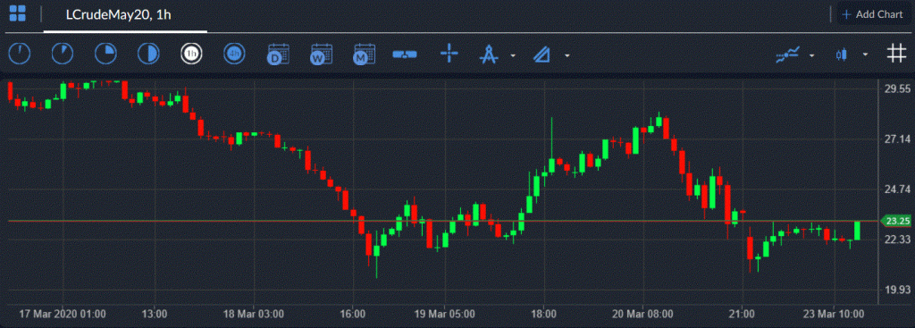Screen dimensions: 915x328
Task: Select the Daily calendar timeframe
Action: point(278,55)
